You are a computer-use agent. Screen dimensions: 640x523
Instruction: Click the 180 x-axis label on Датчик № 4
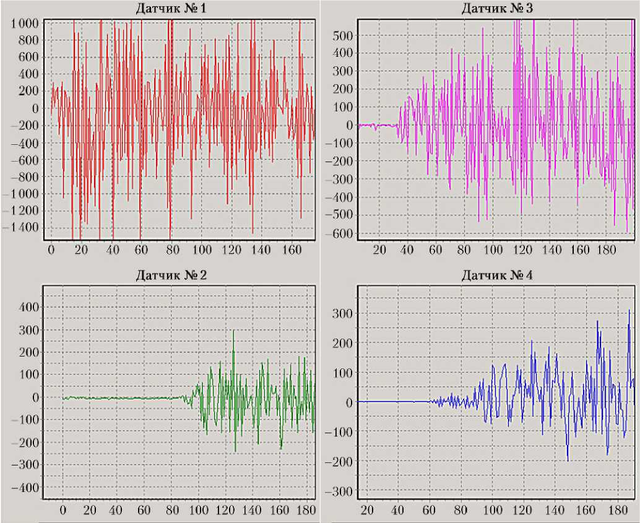617,510
